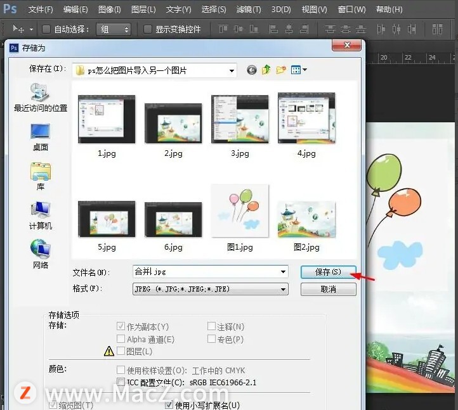Image resolution: width=458 pixels, height=410 pixels.
Task: Click auto-align layers icon
Action: click(x=437, y=29)
